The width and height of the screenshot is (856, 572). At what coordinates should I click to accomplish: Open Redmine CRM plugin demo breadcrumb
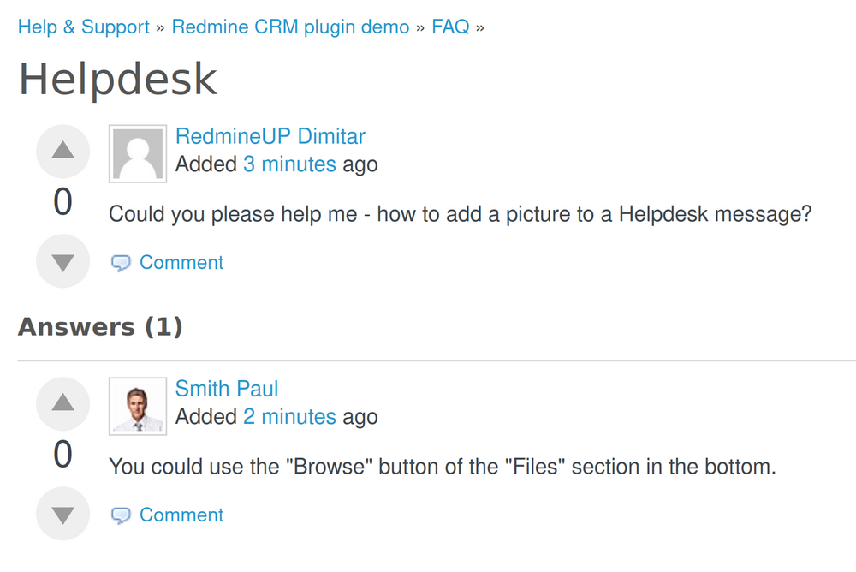(x=290, y=27)
